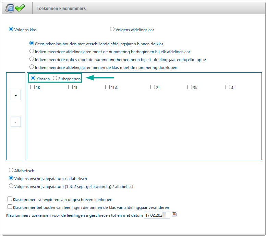Screen dimensions: 267x237
Task: Click the date field showing 17.02
Action: [156, 215]
